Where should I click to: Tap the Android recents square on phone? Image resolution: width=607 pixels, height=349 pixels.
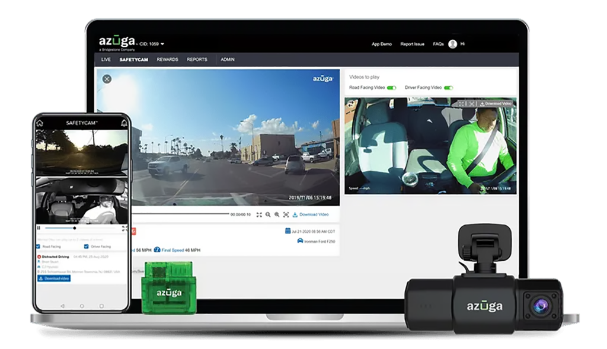(101, 306)
